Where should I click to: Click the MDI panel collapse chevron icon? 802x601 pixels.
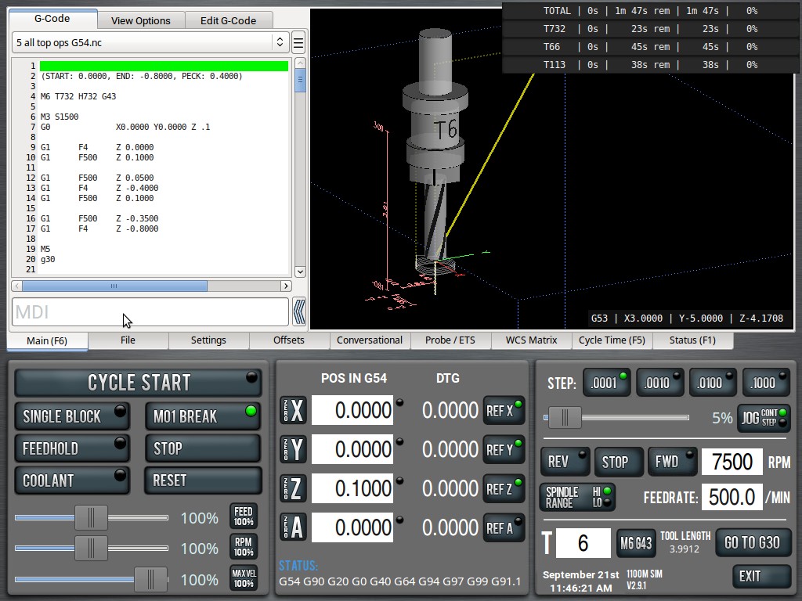299,311
